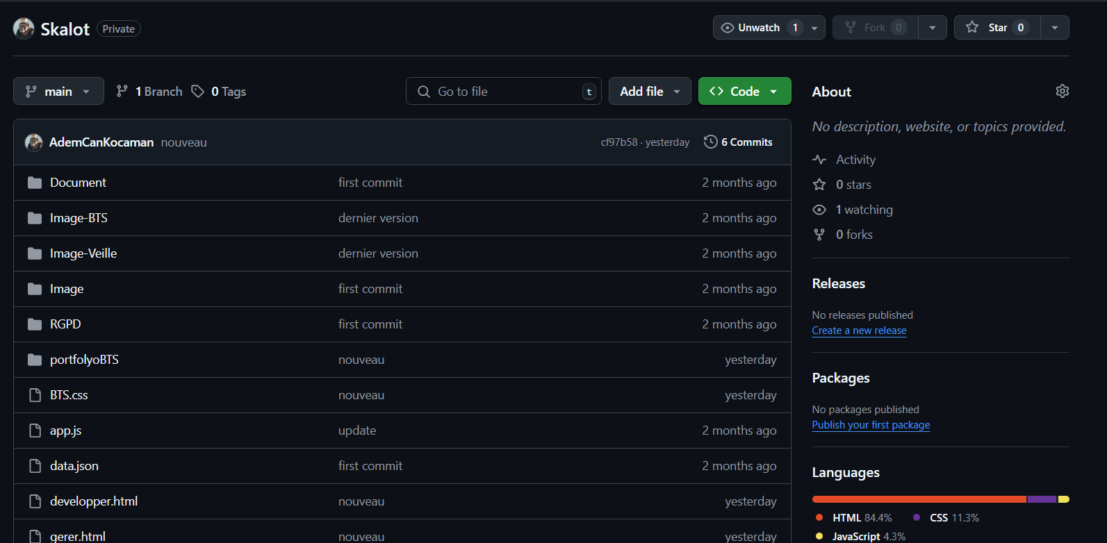This screenshot has height=543, width=1107.
Task: Click the Create a new release link
Action: pyautogui.click(x=859, y=331)
